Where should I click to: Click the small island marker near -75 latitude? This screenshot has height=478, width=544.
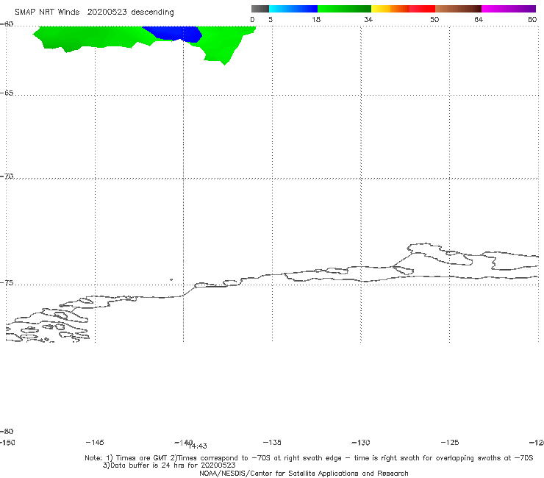(171, 279)
